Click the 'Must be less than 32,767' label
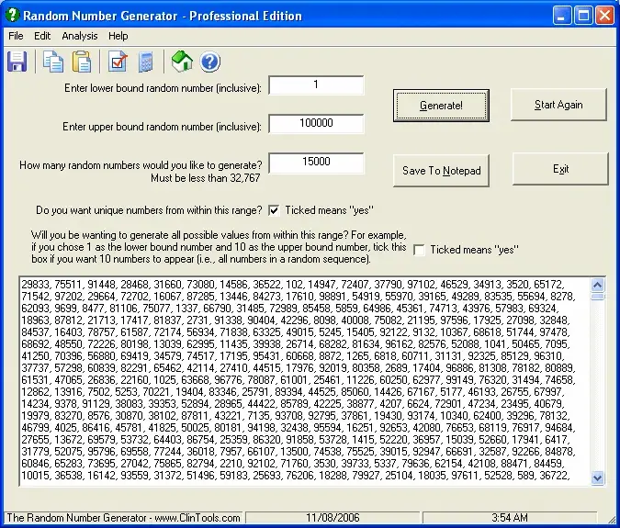This screenshot has width=620, height=528. (x=205, y=178)
